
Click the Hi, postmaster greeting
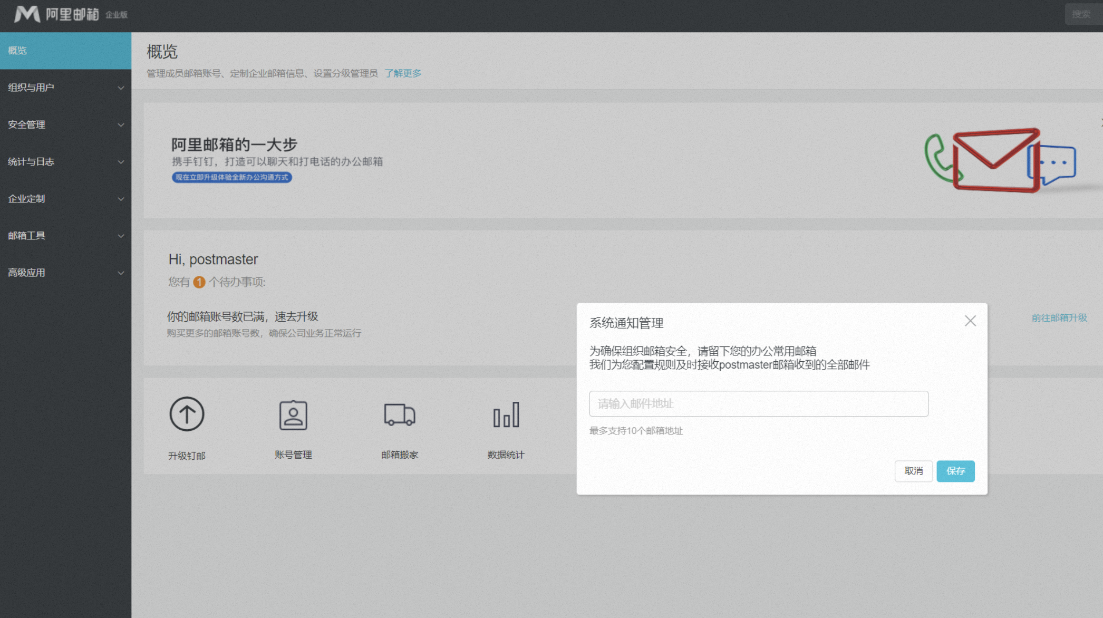click(213, 259)
